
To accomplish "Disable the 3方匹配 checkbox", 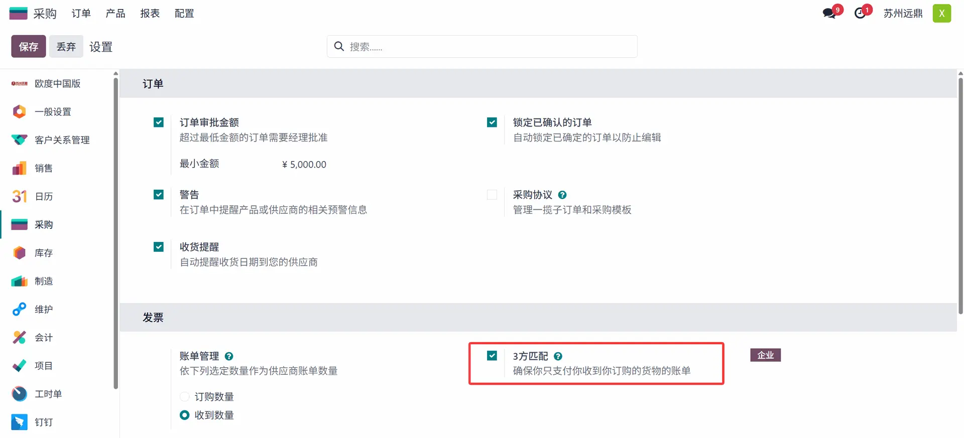I will tap(492, 356).
